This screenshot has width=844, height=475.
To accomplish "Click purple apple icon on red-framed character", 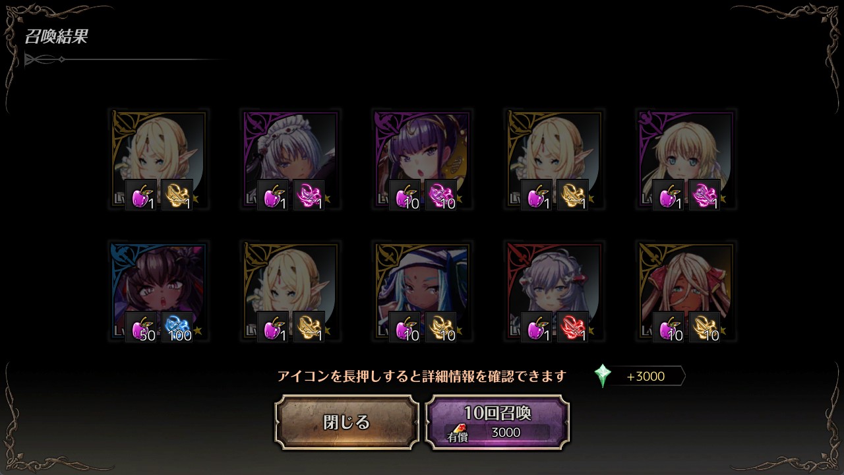I will coord(537,327).
